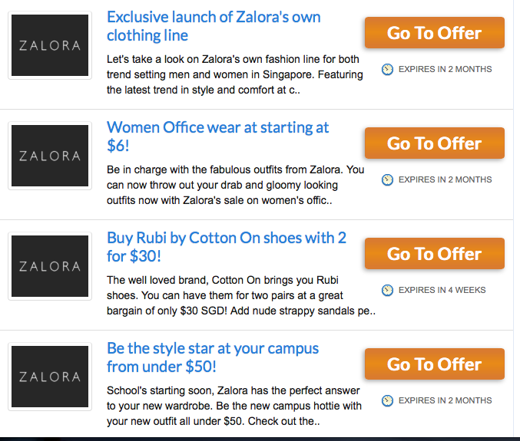Select Zalora logo beside campus style offer
Screen dimensions: 520x441
pos(50,377)
